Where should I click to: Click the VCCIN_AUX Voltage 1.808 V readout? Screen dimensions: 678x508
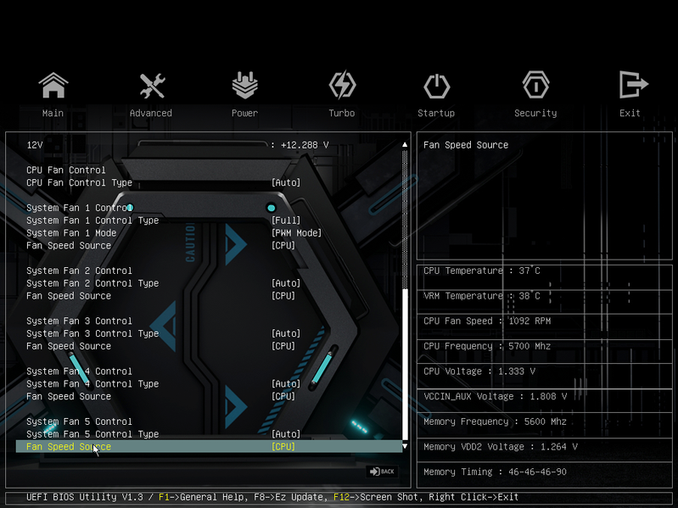(x=495, y=396)
